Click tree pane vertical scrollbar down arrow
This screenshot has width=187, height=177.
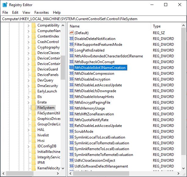[63, 168]
